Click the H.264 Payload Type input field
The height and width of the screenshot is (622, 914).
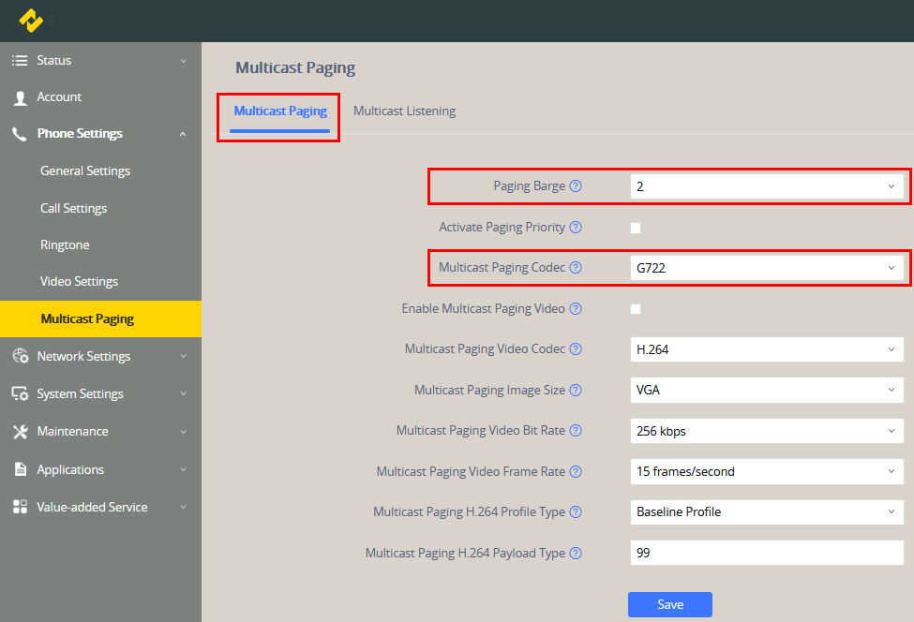pyautogui.click(x=767, y=553)
